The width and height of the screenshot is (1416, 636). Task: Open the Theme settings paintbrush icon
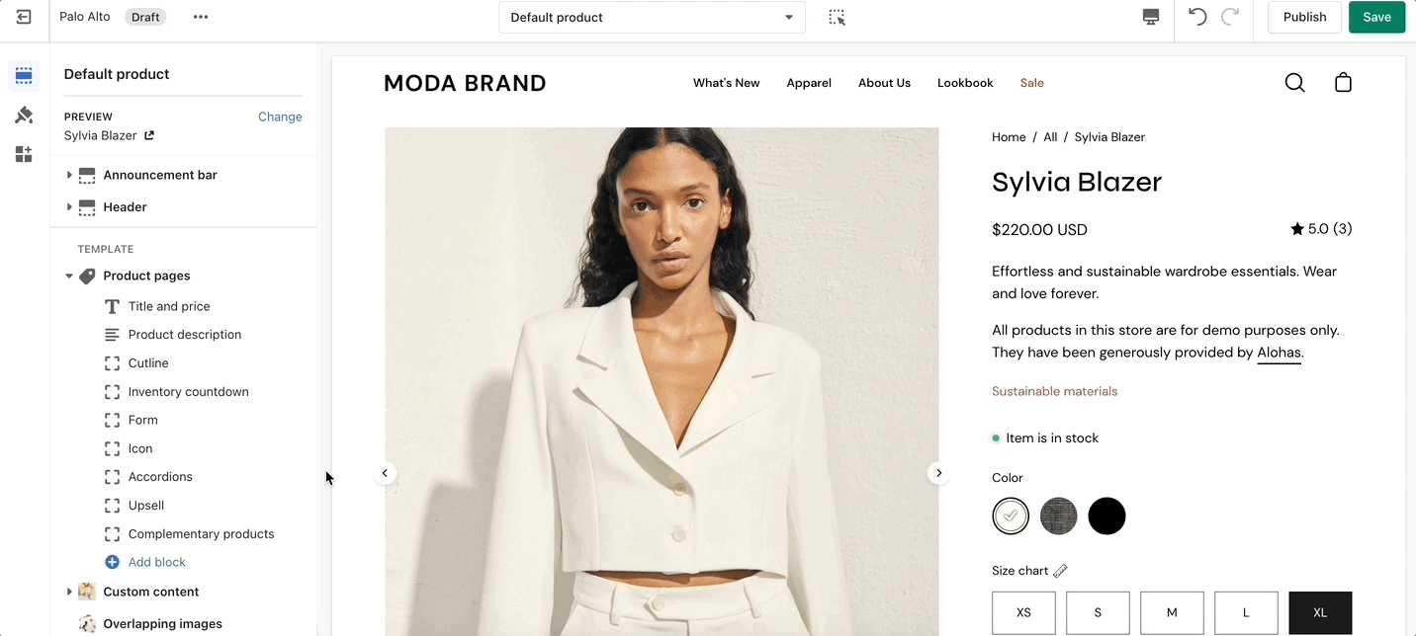click(x=24, y=116)
